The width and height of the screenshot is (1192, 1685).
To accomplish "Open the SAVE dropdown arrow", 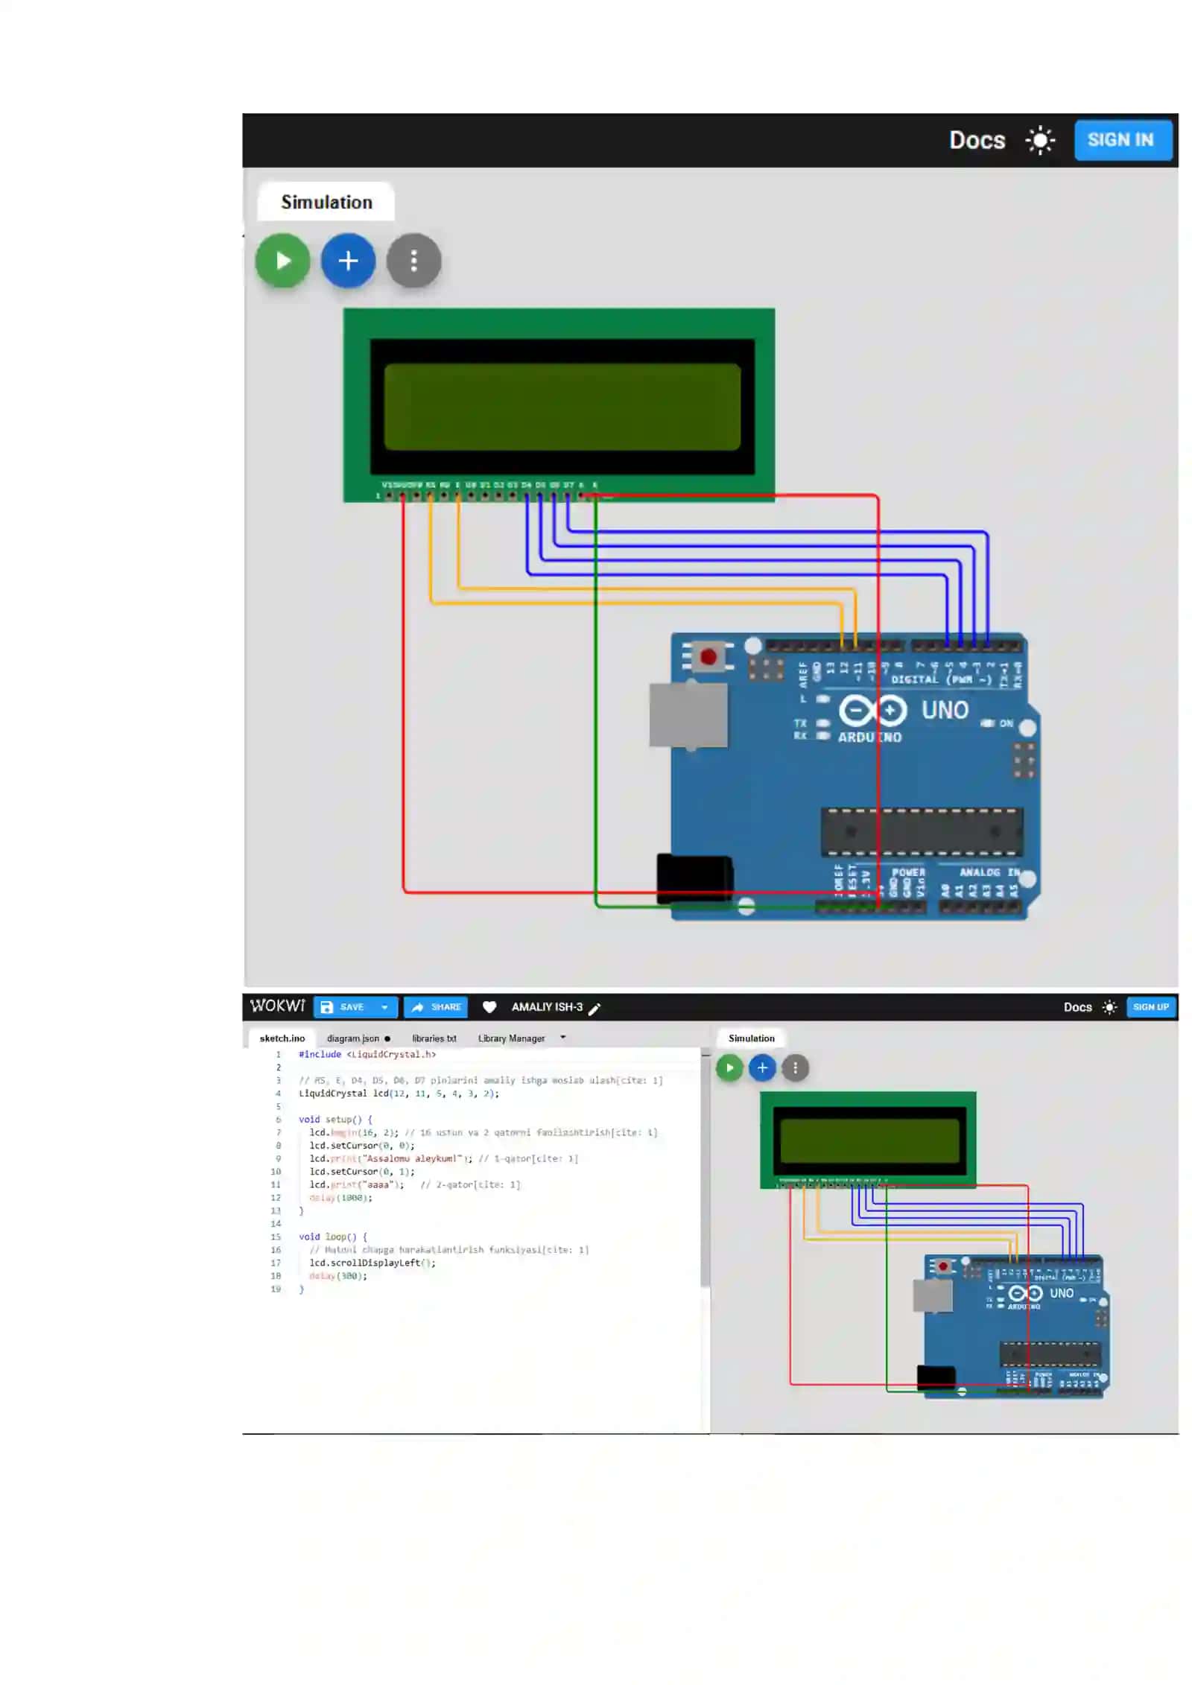I will pyautogui.click(x=384, y=1007).
